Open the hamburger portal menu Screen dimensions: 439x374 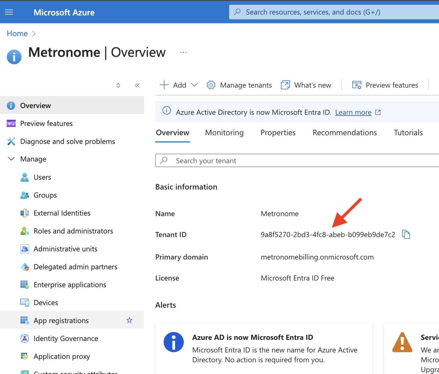click(x=9, y=12)
